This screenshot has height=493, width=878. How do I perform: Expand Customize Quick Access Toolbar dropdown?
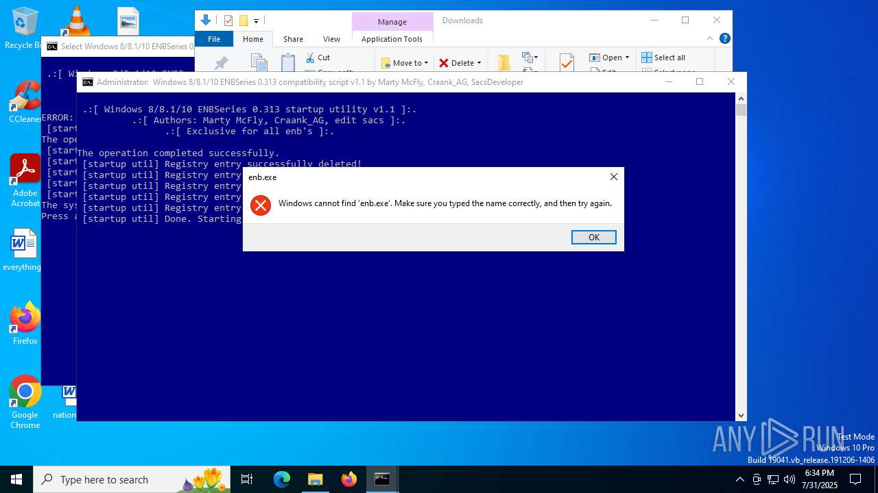256,21
